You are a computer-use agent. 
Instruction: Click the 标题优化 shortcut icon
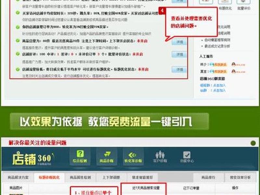pyautogui.click(x=225, y=5)
